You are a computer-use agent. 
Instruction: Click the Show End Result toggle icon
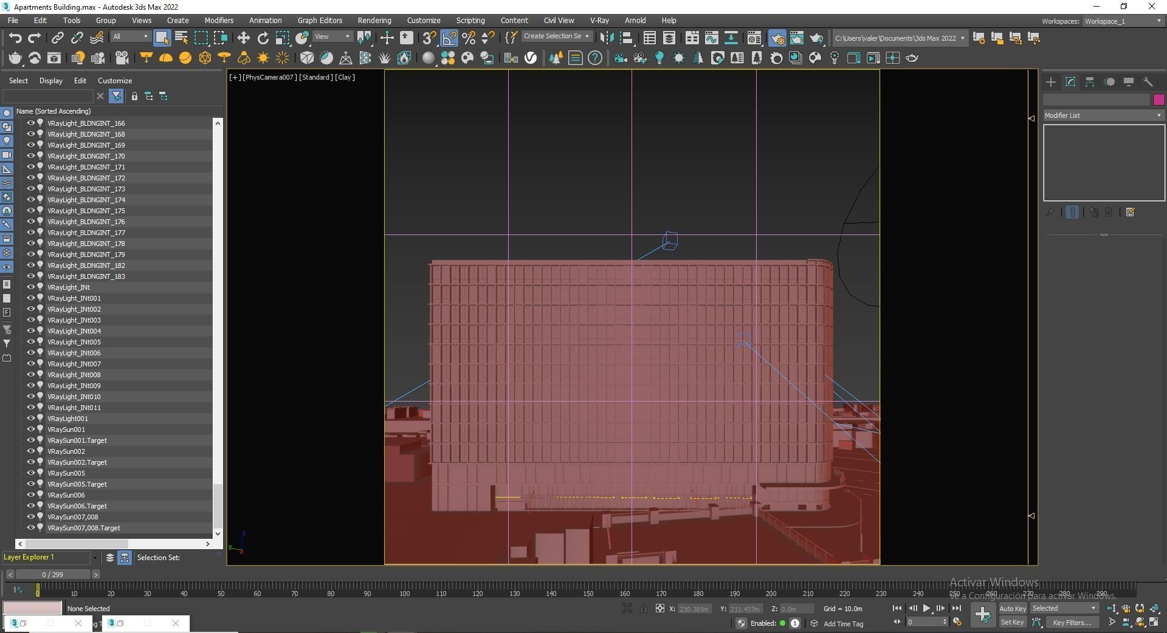click(x=1073, y=212)
